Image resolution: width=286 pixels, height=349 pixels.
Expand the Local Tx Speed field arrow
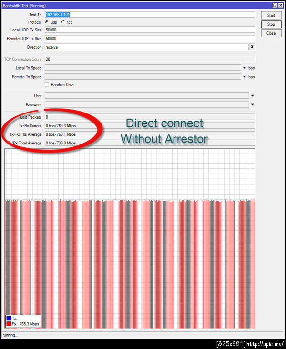tap(245, 68)
